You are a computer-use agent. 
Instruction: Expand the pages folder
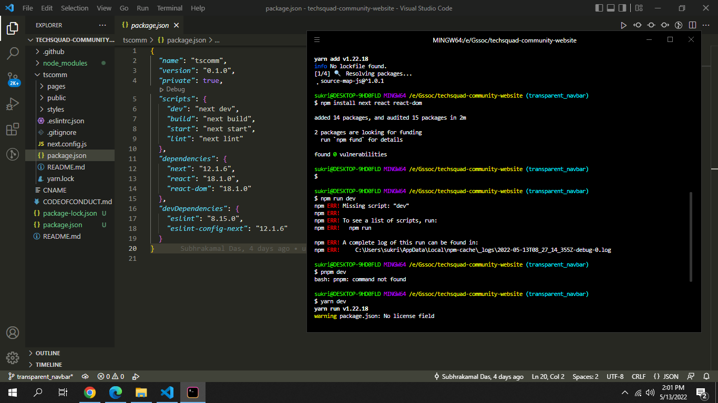click(70, 86)
